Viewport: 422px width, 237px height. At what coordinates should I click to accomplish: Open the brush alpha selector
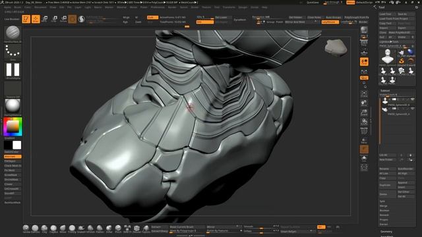click(13, 70)
